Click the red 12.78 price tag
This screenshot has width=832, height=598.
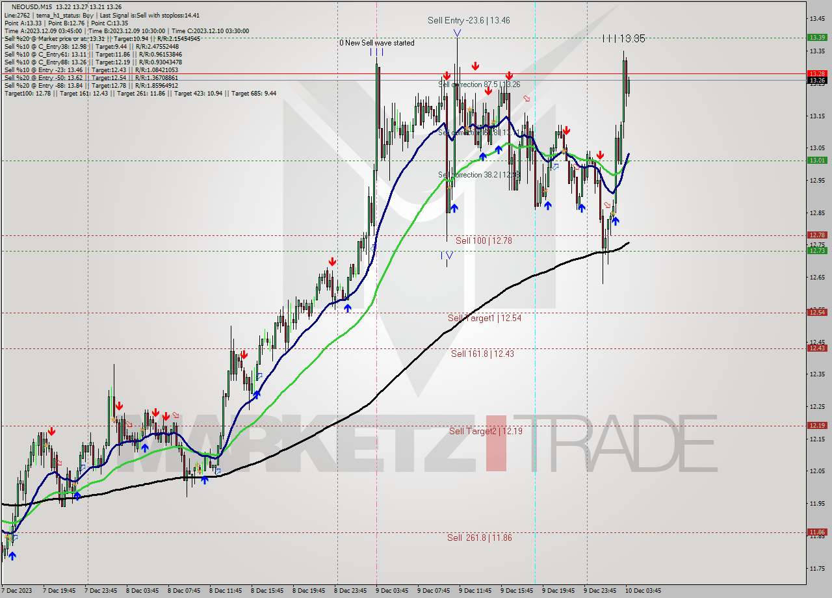[817, 235]
